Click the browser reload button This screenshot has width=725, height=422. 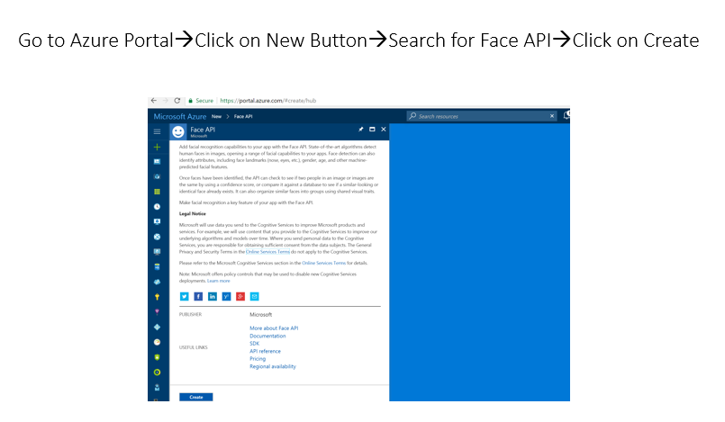pyautogui.click(x=177, y=101)
